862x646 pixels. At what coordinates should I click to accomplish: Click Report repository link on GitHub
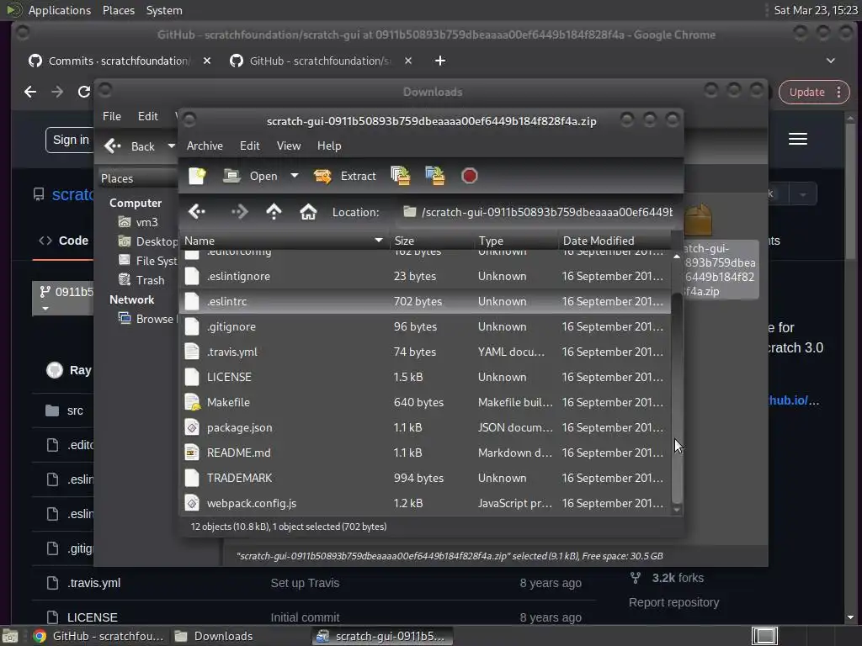click(673, 602)
